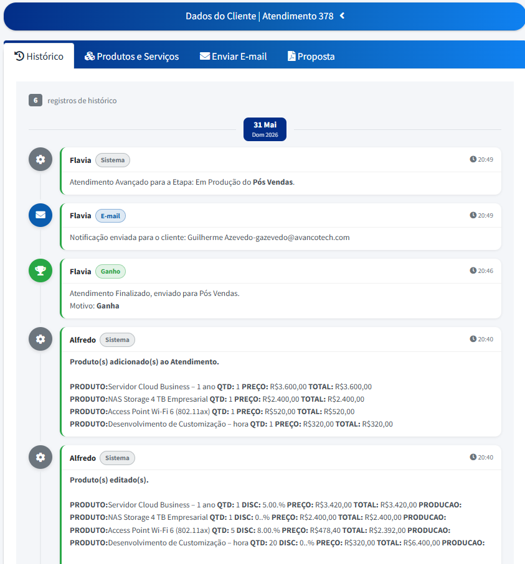Click Servidor Cloud Business line with DISC 5.00%
Screen dimensions: 525x564
click(x=265, y=505)
